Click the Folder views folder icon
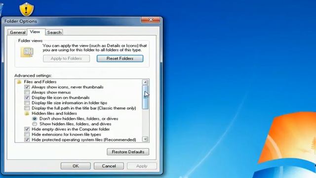This screenshot has height=178, width=316. [27, 52]
